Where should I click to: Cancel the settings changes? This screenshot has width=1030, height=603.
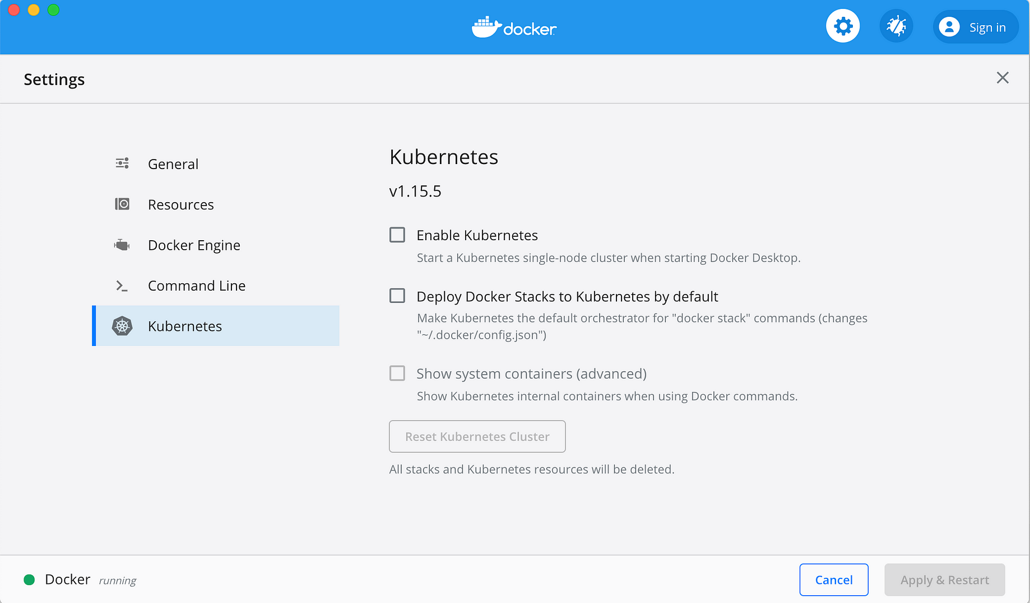click(834, 580)
